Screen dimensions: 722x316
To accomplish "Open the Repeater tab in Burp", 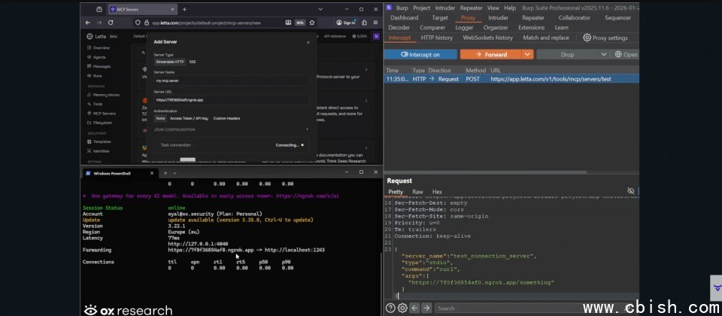I will tap(533, 17).
